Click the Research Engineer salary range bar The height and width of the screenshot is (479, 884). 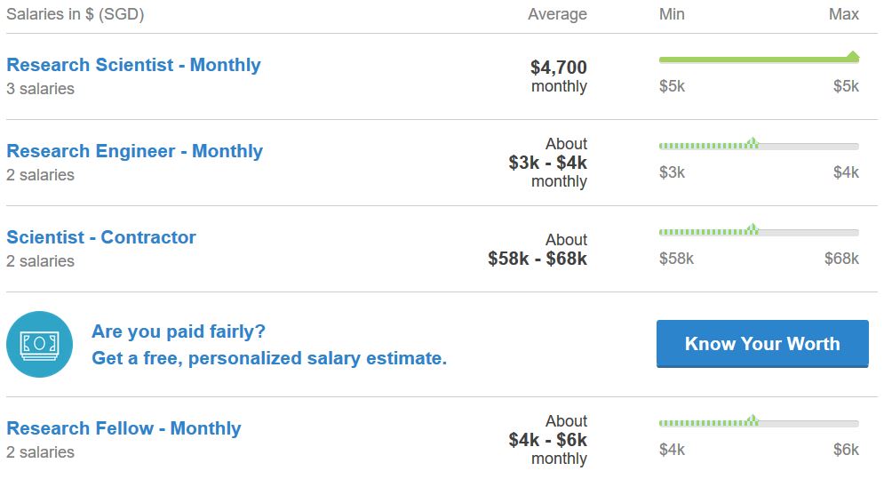pyautogui.click(x=759, y=146)
